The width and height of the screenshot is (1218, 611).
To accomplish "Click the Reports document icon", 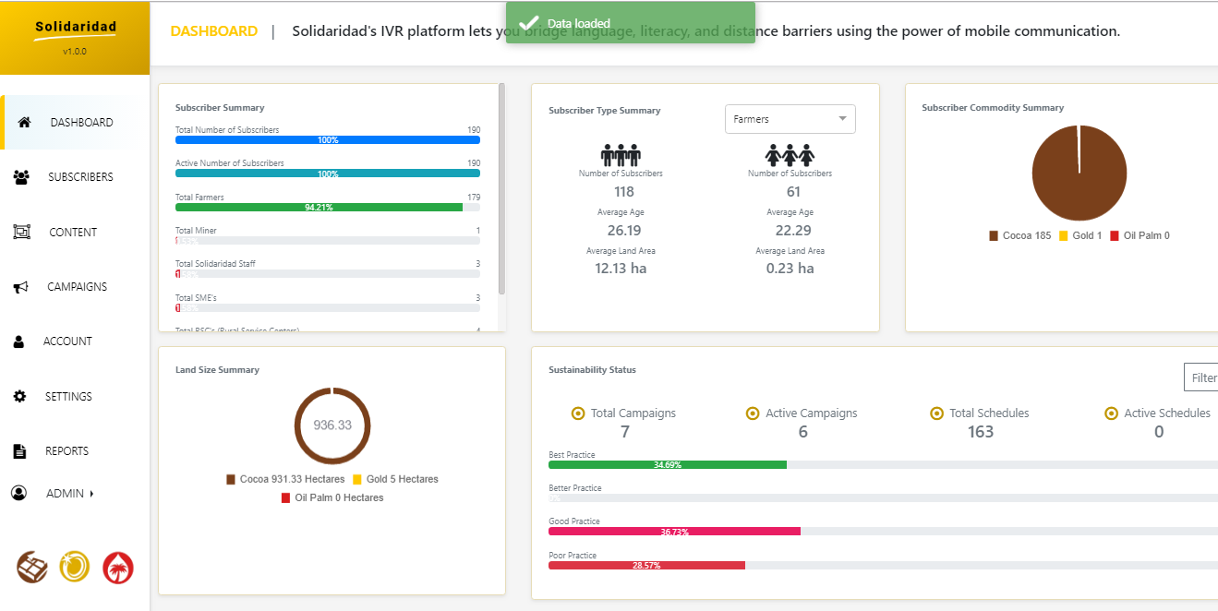I will [x=19, y=451].
